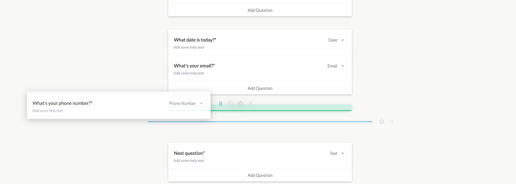Open phone number question settings gear
This screenshot has width=516, height=184.
click(x=240, y=104)
